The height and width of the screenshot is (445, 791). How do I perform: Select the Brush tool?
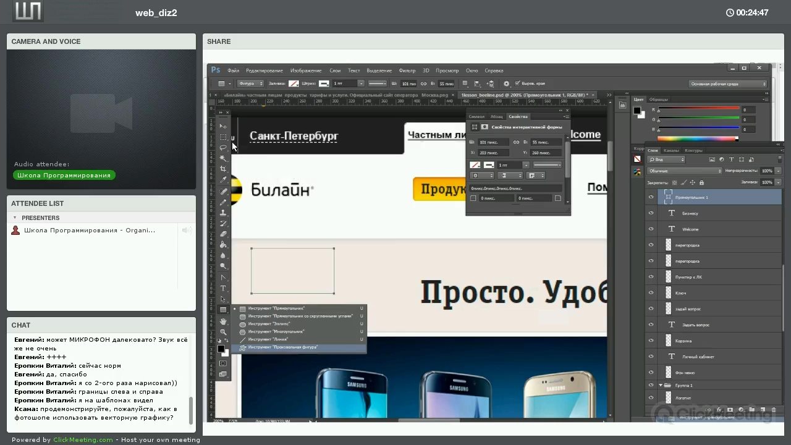[223, 202]
